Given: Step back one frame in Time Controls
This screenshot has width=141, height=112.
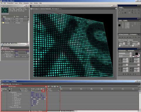Looking at the screenshot, I should point(122,37).
